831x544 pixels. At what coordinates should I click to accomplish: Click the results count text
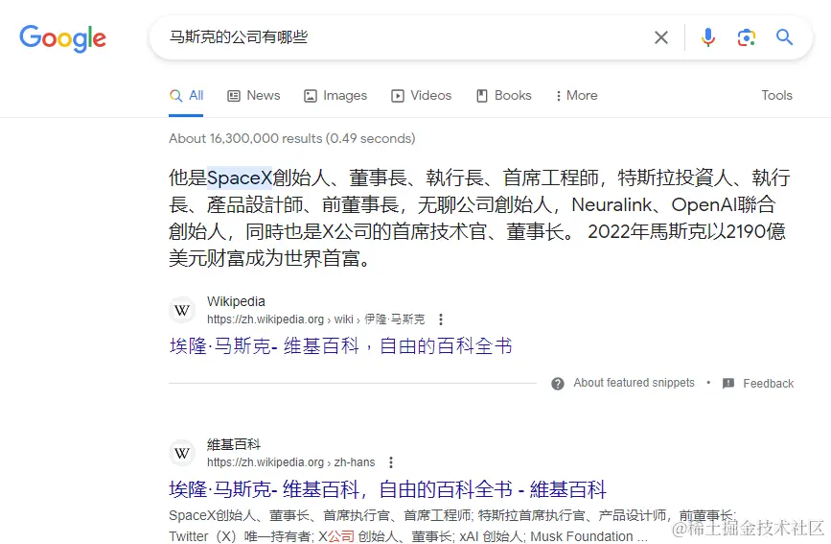[292, 138]
